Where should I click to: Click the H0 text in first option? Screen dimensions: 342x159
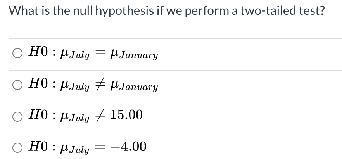38,52
